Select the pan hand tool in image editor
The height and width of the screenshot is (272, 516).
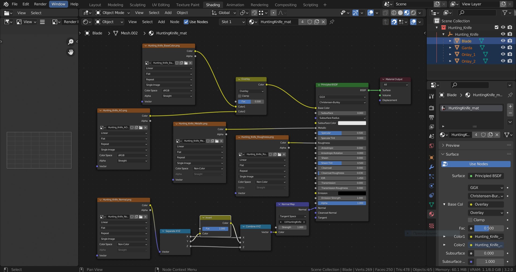point(71,52)
